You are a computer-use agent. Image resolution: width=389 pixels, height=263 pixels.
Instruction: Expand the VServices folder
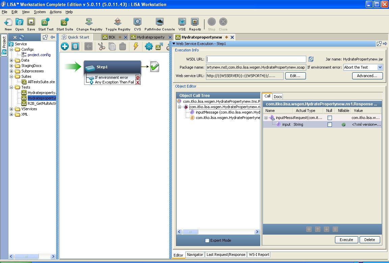pos(11,109)
